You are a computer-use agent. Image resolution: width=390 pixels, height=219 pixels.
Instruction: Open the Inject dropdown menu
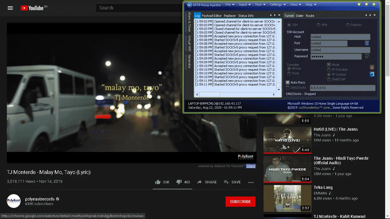245,5
